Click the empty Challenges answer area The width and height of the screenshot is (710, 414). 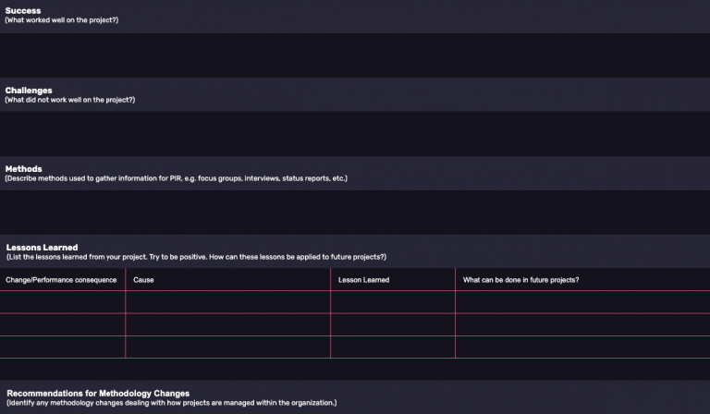[355, 132]
